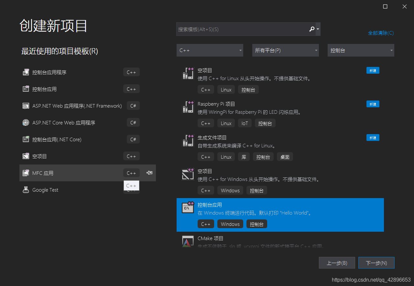Click the selected 控制台应用 template icon
This screenshot has width=414, height=286.
[188, 208]
